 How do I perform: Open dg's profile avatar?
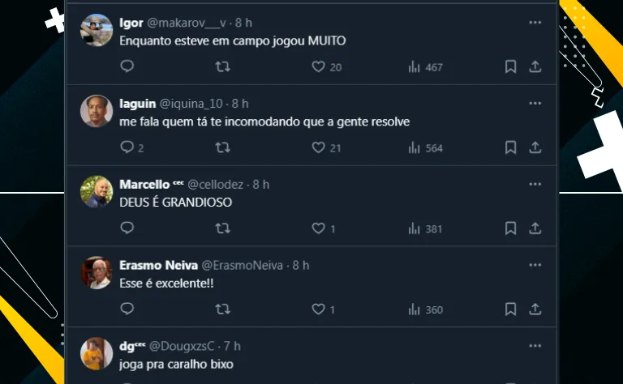97,354
